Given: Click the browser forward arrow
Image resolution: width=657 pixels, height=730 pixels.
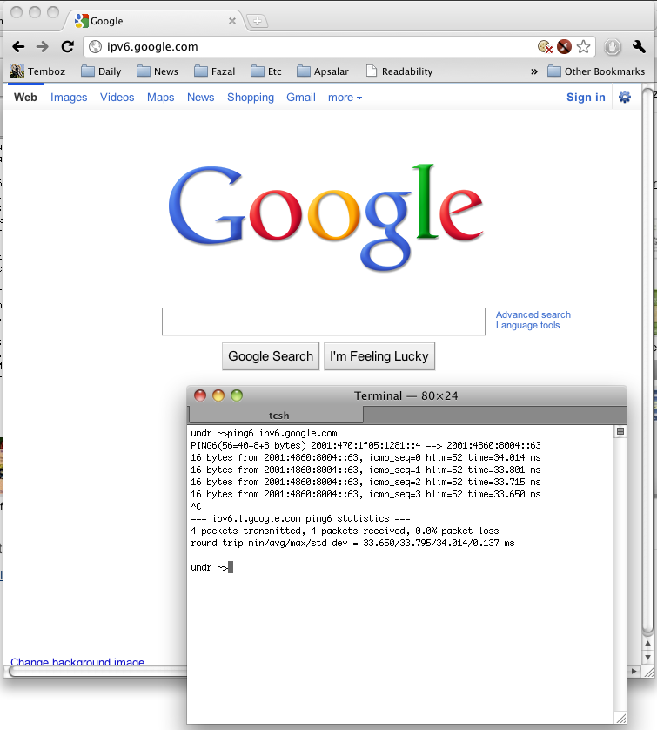Looking at the screenshot, I should [43, 47].
